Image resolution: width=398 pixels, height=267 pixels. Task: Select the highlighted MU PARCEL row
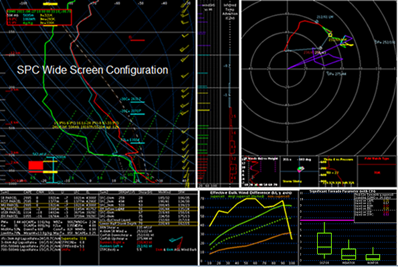coord(49,205)
